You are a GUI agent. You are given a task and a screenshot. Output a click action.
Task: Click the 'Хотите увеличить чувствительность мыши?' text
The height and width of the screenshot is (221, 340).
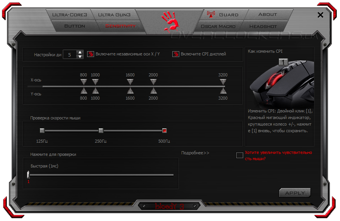pos(278,155)
